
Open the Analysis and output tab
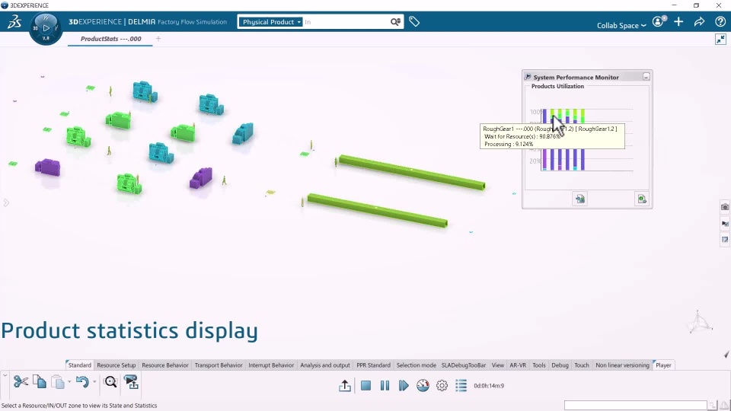point(325,365)
